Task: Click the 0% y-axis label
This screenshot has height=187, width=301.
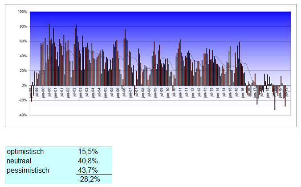Action: 24,85
